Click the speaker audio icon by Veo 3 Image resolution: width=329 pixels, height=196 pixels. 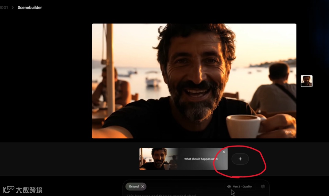click(229, 186)
